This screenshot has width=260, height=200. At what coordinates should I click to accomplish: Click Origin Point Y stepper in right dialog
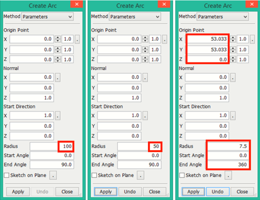[233, 50]
